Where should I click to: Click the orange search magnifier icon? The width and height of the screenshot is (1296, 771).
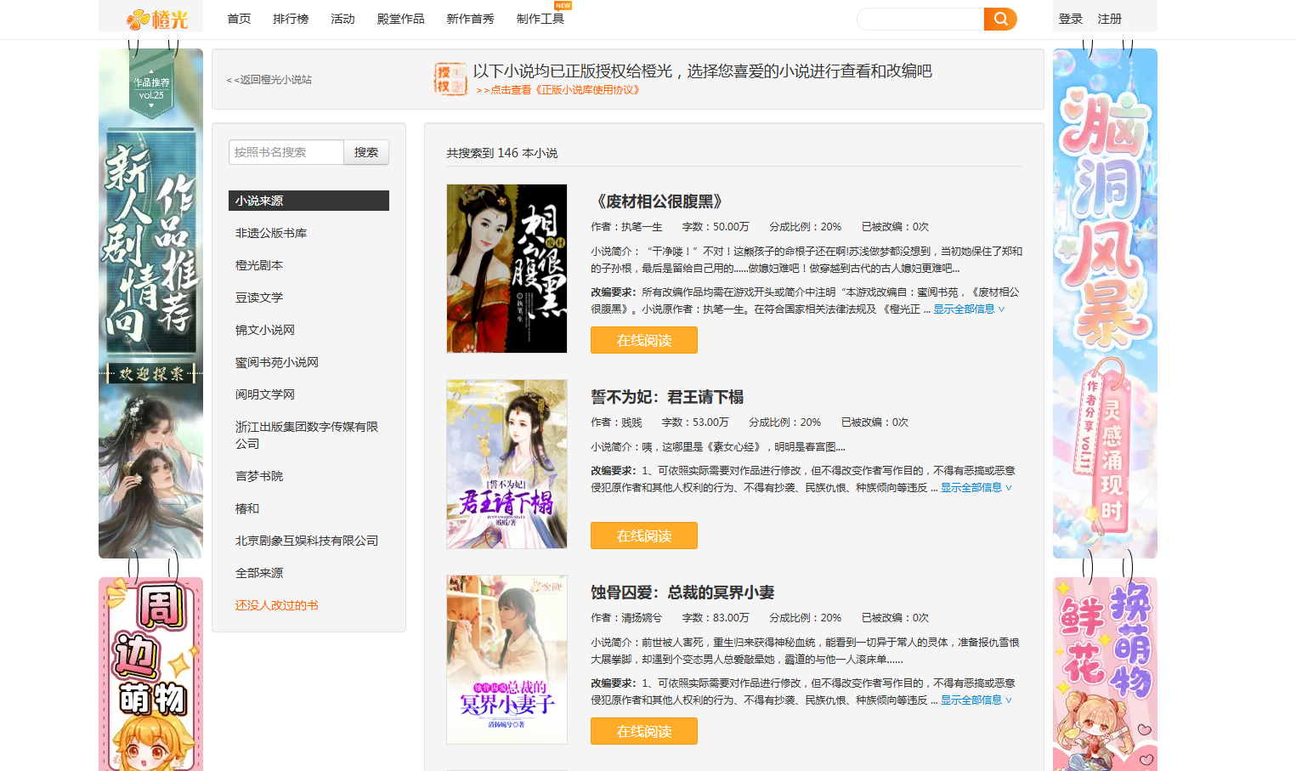pos(1000,19)
